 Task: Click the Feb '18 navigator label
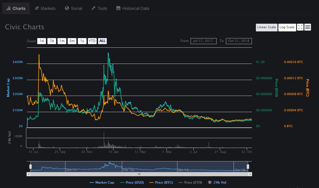(128, 170)
